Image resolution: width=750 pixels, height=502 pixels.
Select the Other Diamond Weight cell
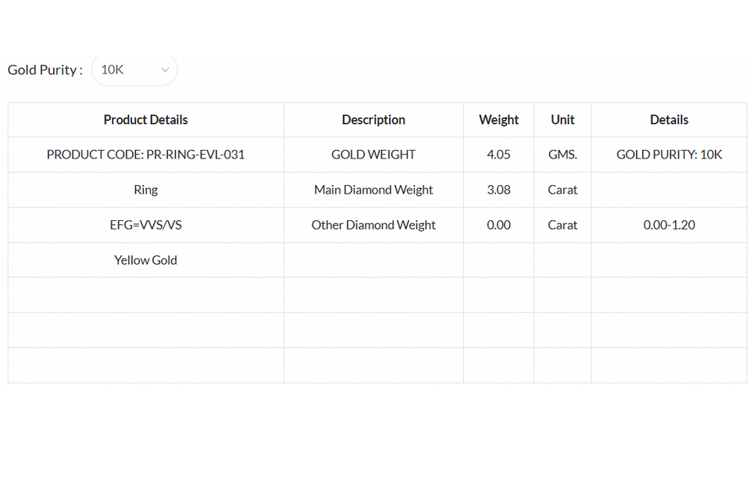coord(373,225)
